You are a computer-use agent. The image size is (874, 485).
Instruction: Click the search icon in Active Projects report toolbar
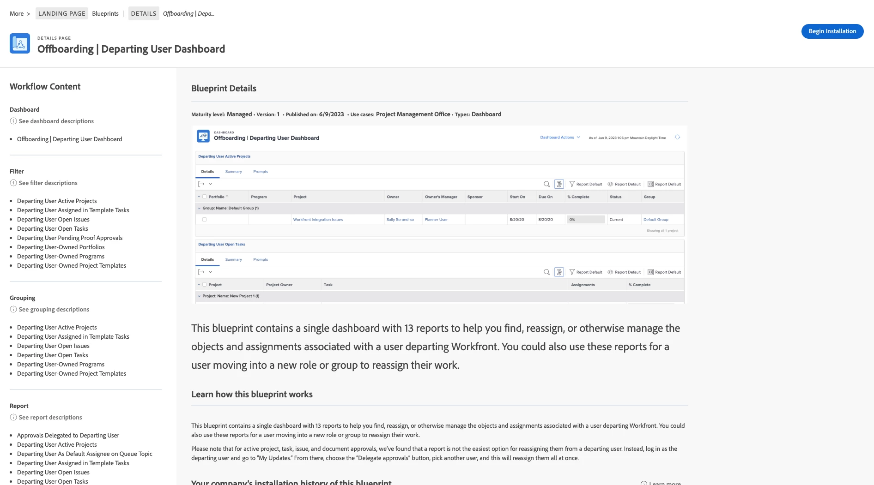tap(546, 184)
